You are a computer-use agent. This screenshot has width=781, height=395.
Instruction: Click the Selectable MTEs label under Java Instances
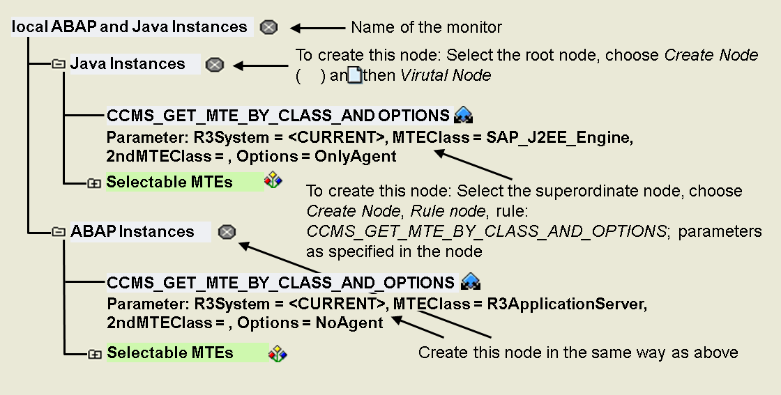169,183
